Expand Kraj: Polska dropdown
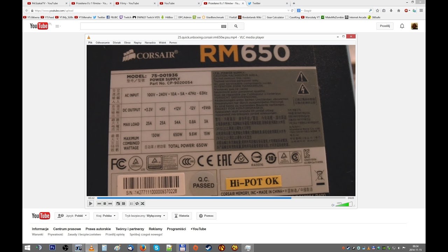448x252 pixels. tap(105, 216)
